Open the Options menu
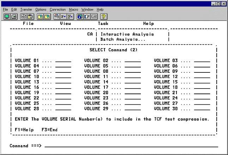Viewport: 228px width, 155px height. coord(41,9)
